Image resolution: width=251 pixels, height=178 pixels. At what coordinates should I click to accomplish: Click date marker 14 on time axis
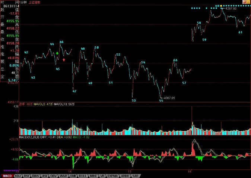[x=70, y=171]
